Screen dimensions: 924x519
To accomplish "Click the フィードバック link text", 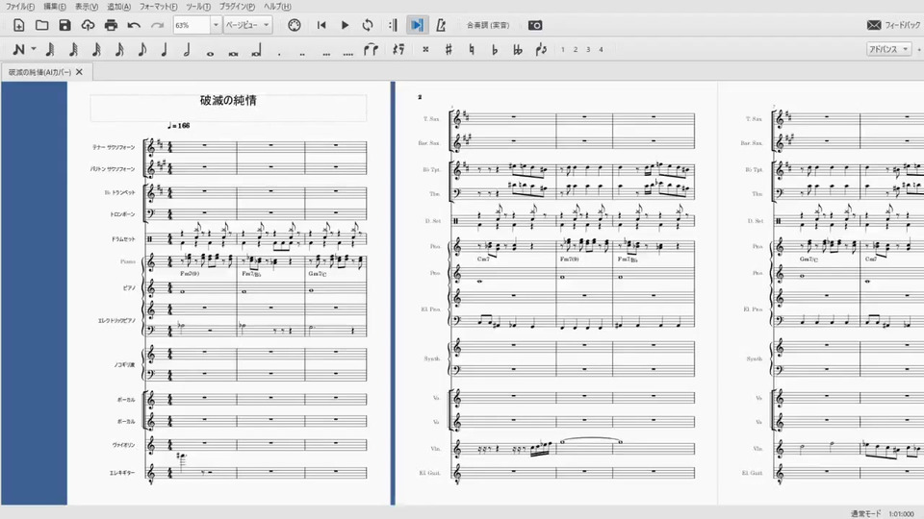I will point(902,25).
